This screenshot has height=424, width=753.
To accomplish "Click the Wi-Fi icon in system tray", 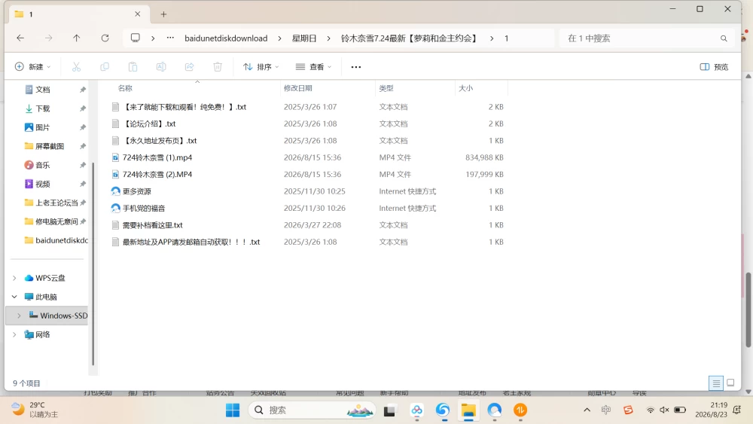I will (651, 410).
